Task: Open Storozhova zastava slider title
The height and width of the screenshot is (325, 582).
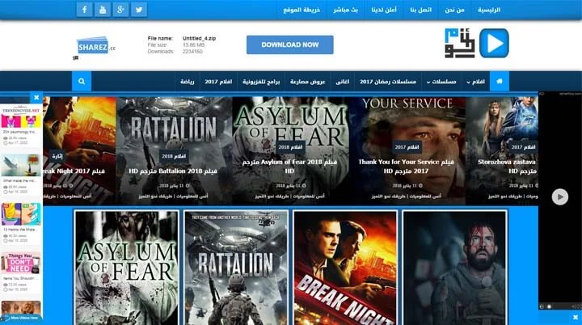Action: pyautogui.click(x=507, y=167)
